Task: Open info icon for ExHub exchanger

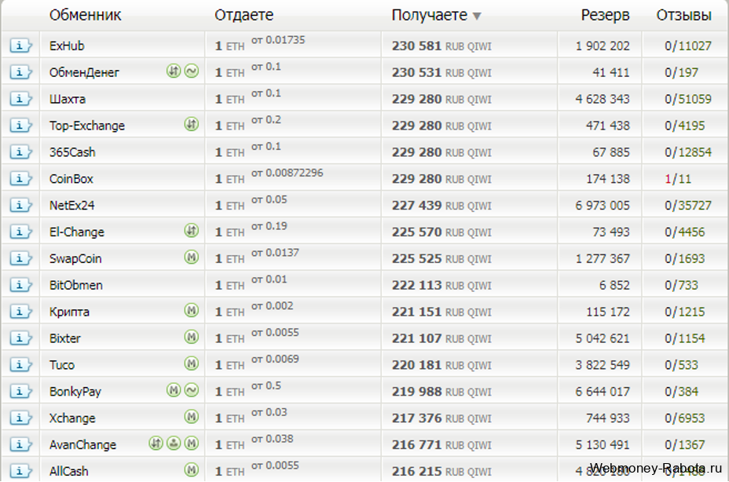Action: point(20,46)
